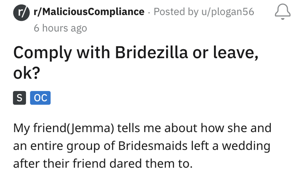294x180 pixels.
Task: Open the Comply with Bridezilla post title
Action: [x=136, y=62]
